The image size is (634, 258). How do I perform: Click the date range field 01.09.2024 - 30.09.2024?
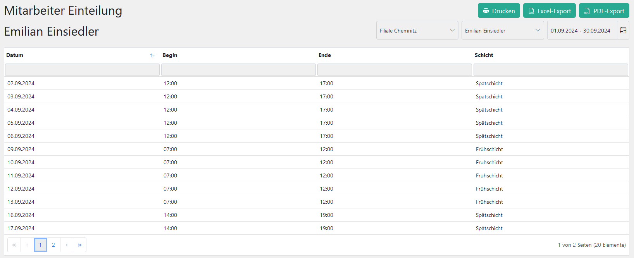tap(582, 30)
